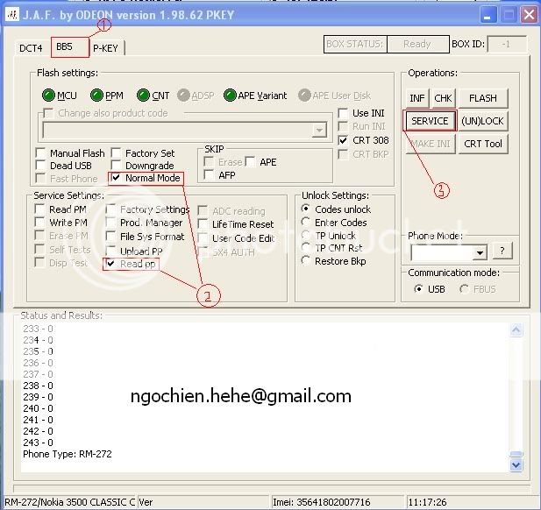Click the question mark button near Phone Mode
541x510 pixels.
pos(502,251)
